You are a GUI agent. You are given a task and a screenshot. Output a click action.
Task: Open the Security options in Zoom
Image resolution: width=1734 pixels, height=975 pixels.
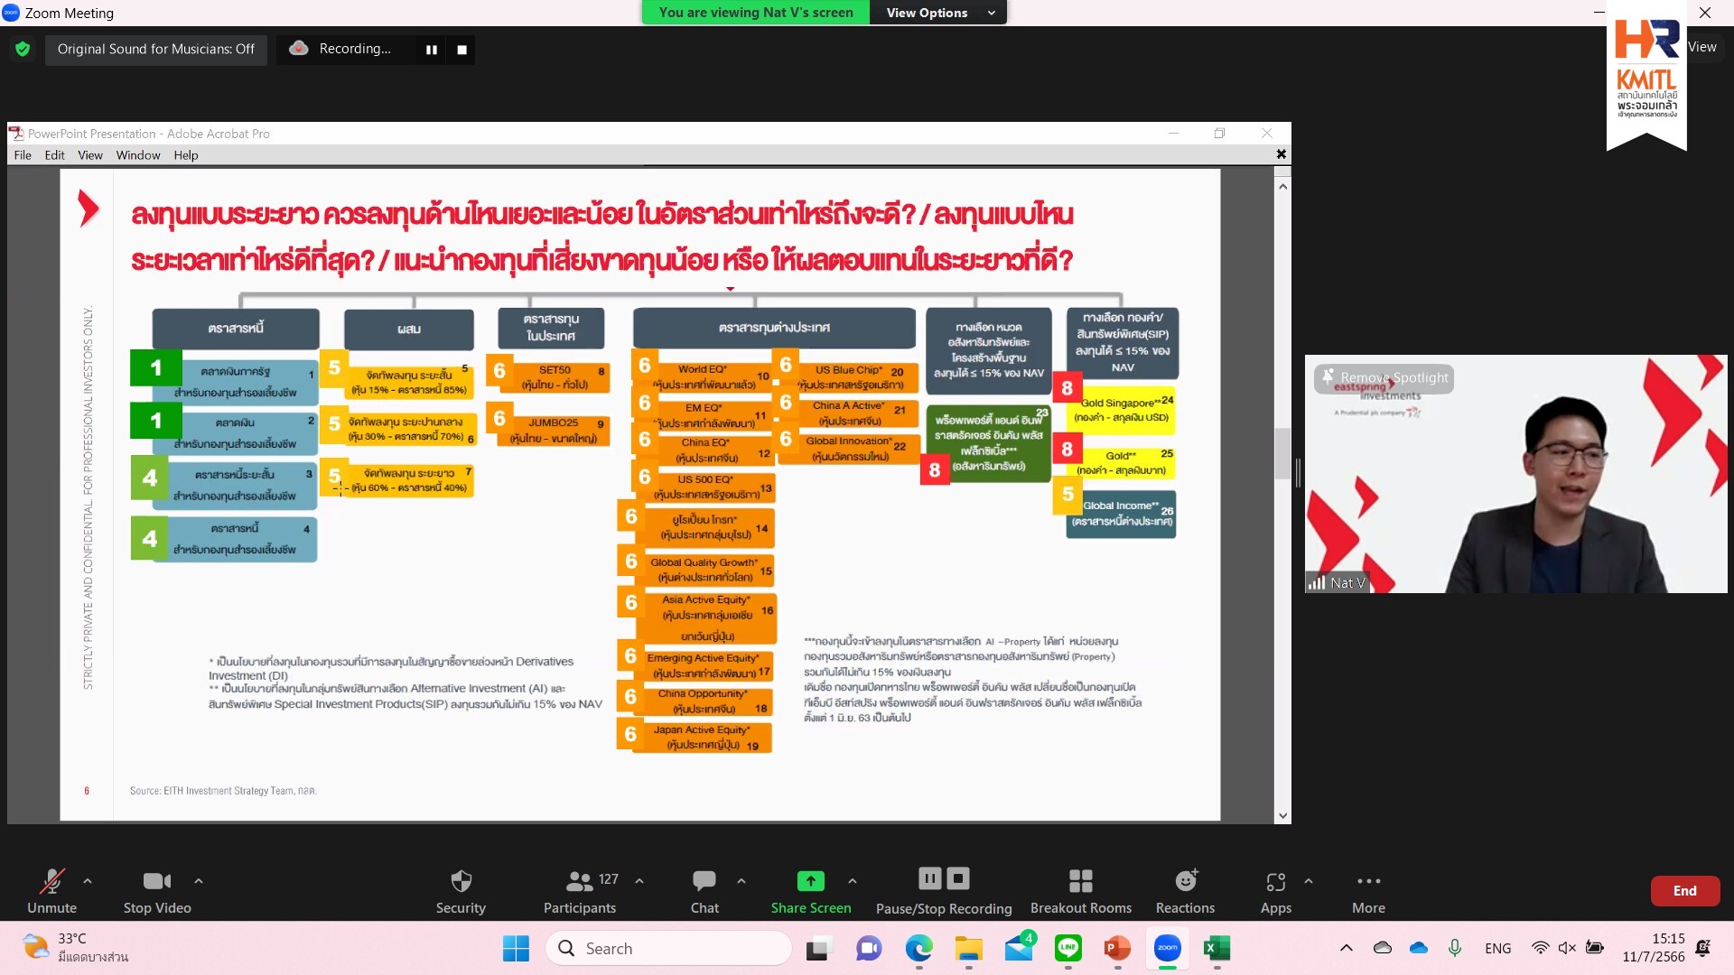click(x=461, y=890)
